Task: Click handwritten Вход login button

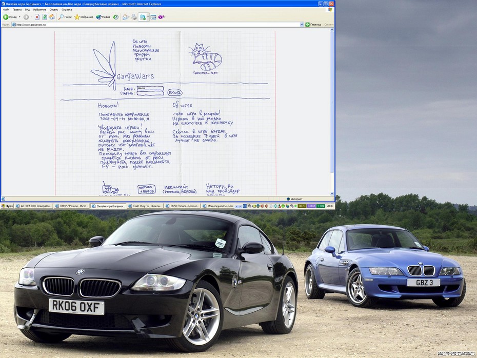Action: pyautogui.click(x=174, y=92)
